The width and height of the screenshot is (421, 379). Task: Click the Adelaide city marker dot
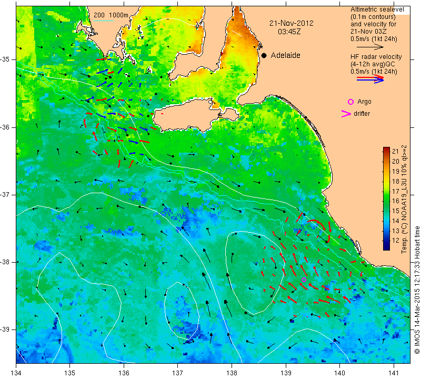[264, 56]
